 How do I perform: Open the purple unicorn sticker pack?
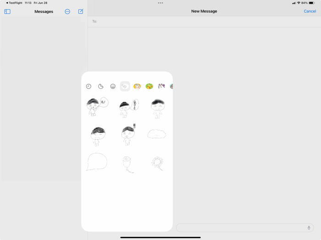[161, 86]
